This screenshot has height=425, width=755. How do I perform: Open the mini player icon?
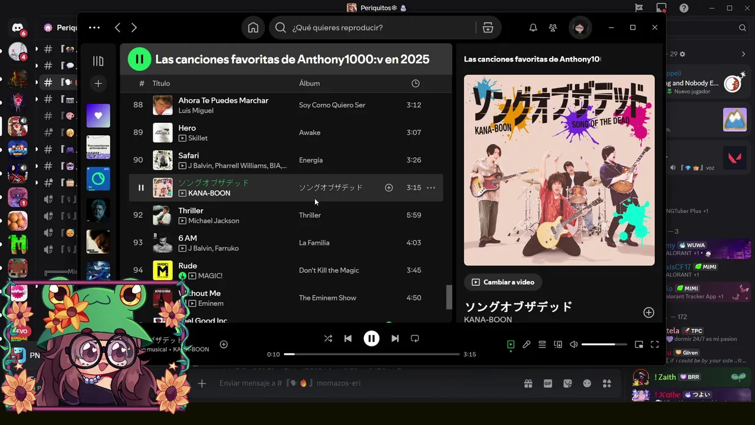pos(639,345)
